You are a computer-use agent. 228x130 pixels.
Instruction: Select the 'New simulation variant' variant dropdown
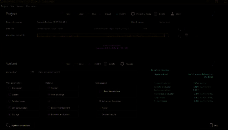coord(50,72)
